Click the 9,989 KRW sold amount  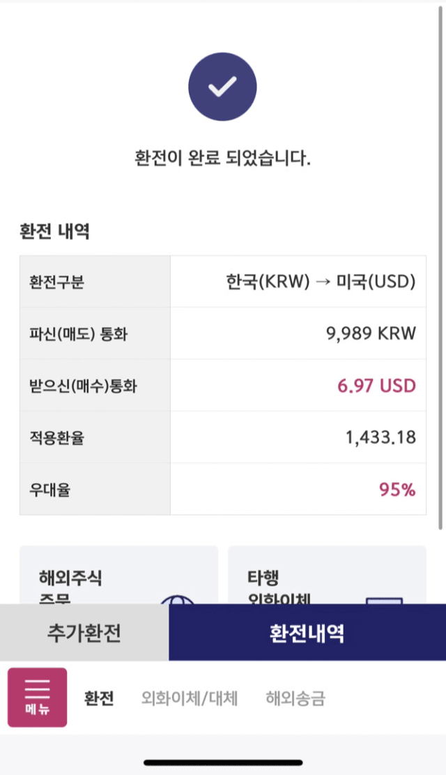tap(371, 333)
